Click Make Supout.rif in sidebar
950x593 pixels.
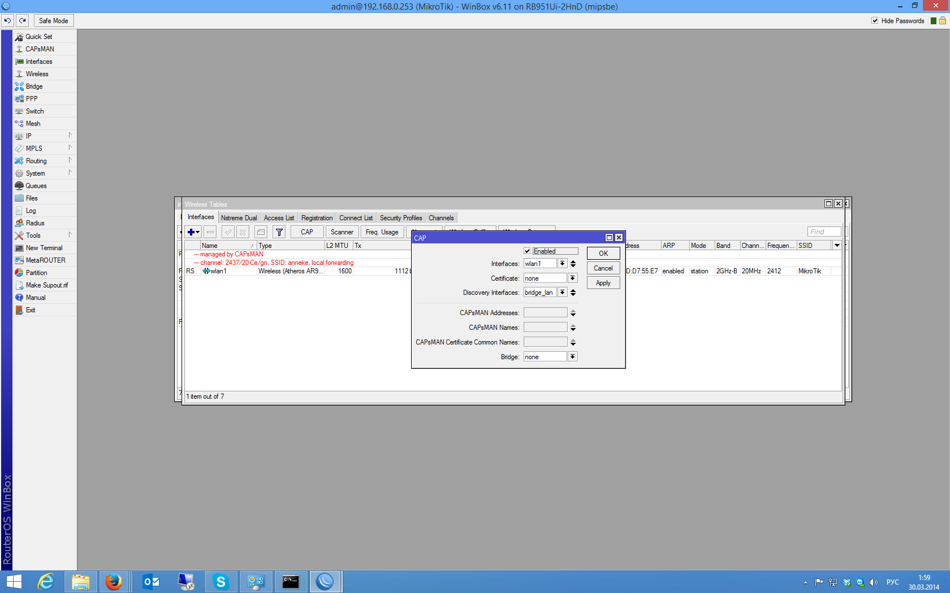[47, 285]
